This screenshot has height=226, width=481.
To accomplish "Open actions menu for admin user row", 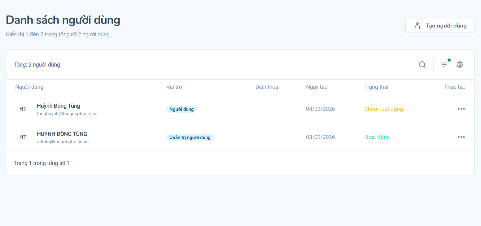I will click(x=461, y=137).
